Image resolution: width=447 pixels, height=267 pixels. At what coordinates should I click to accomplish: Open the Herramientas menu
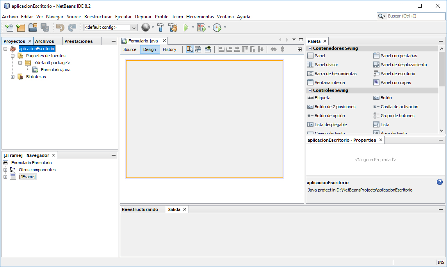pyautogui.click(x=200, y=17)
